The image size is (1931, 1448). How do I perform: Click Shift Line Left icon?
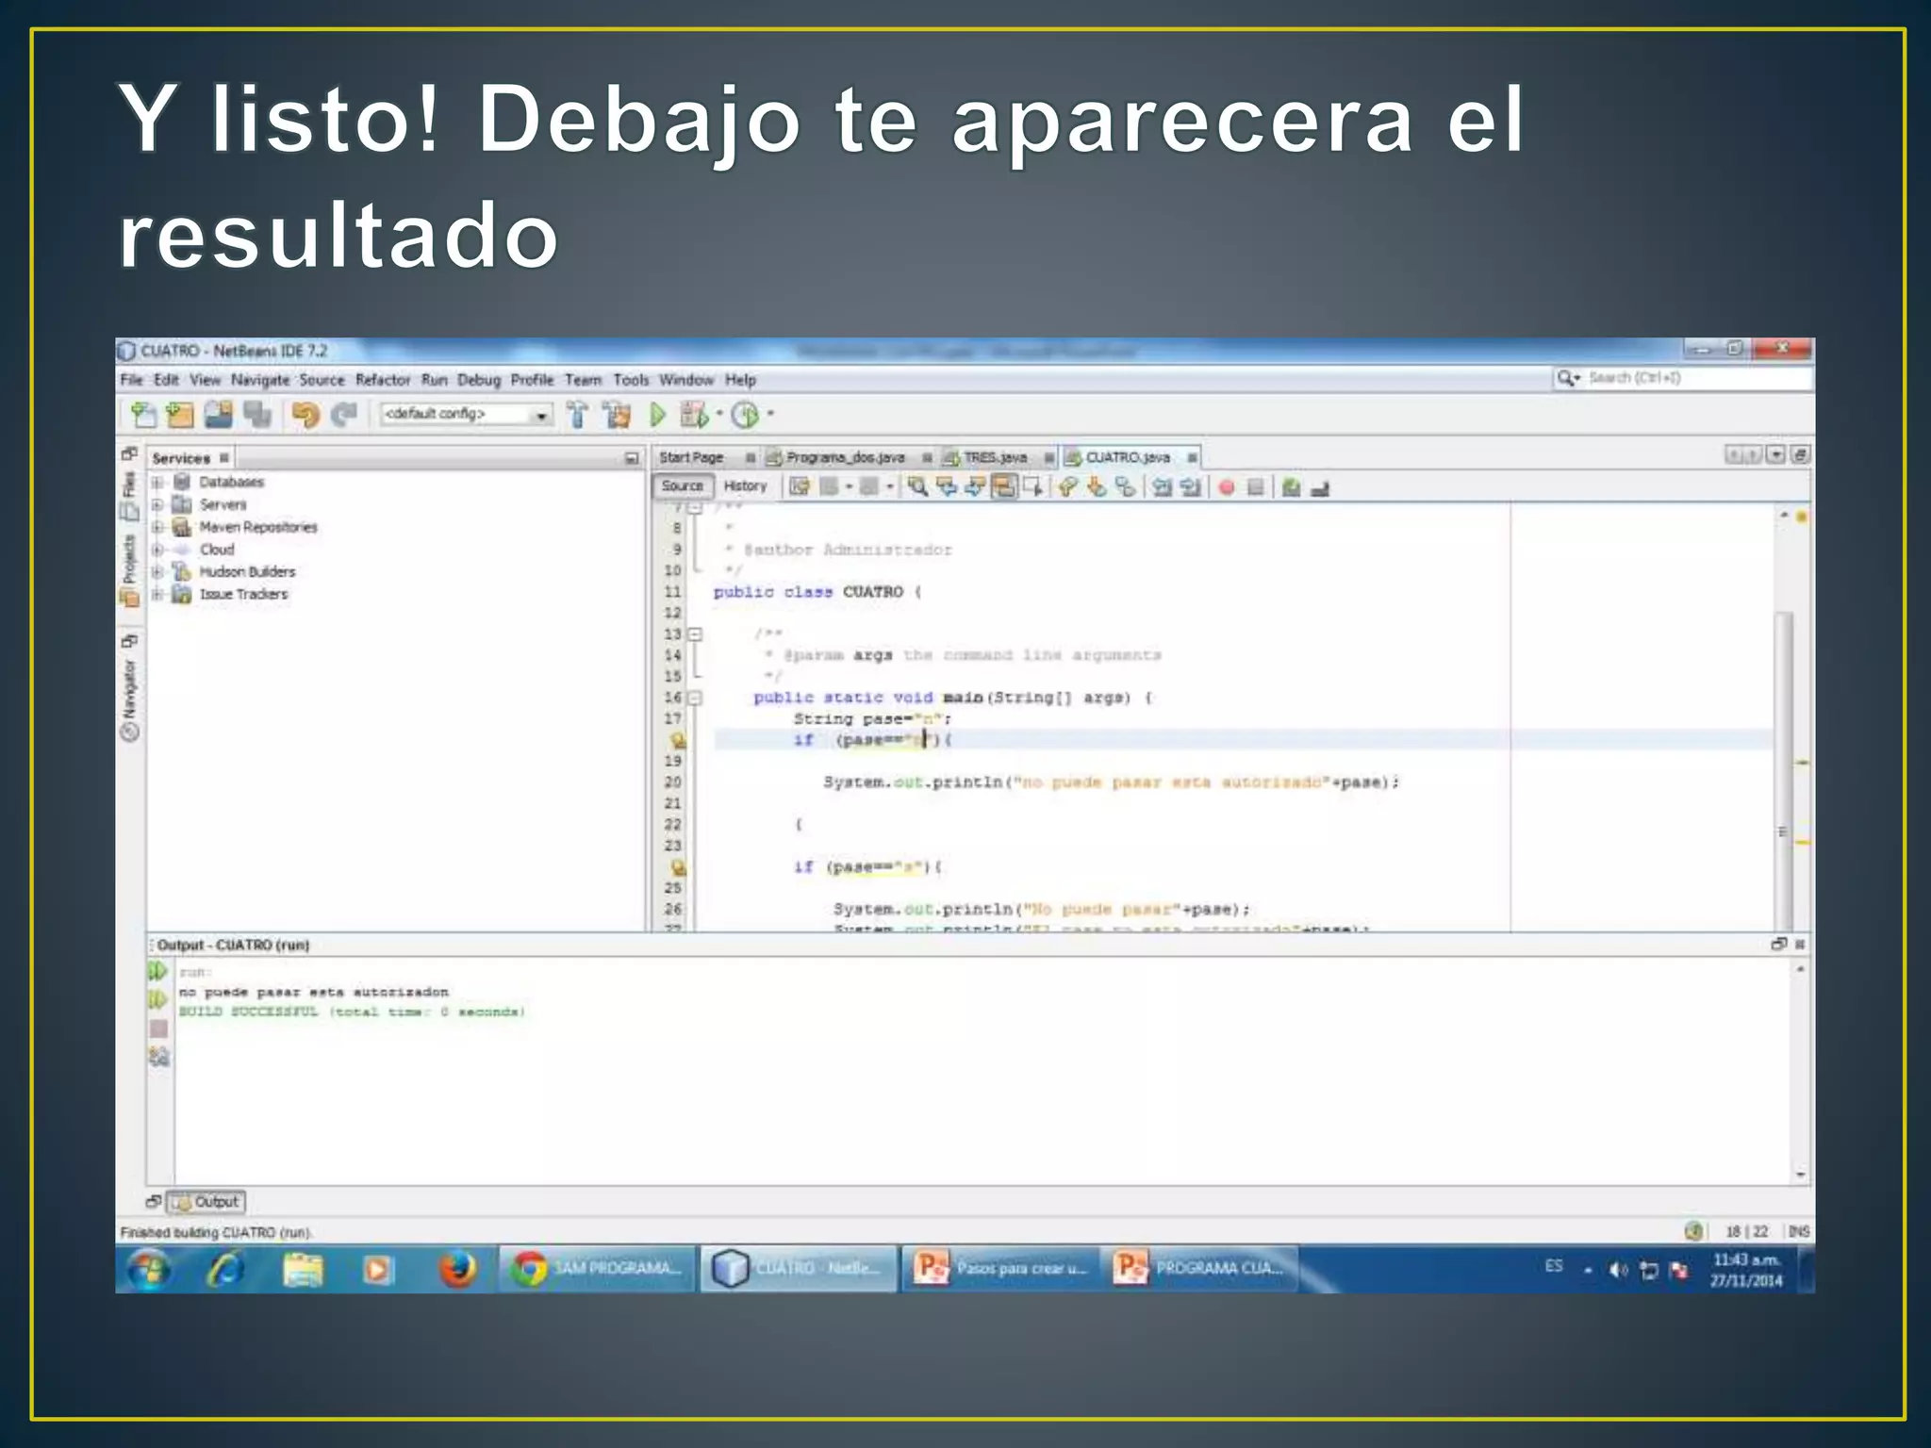[x=1163, y=486]
